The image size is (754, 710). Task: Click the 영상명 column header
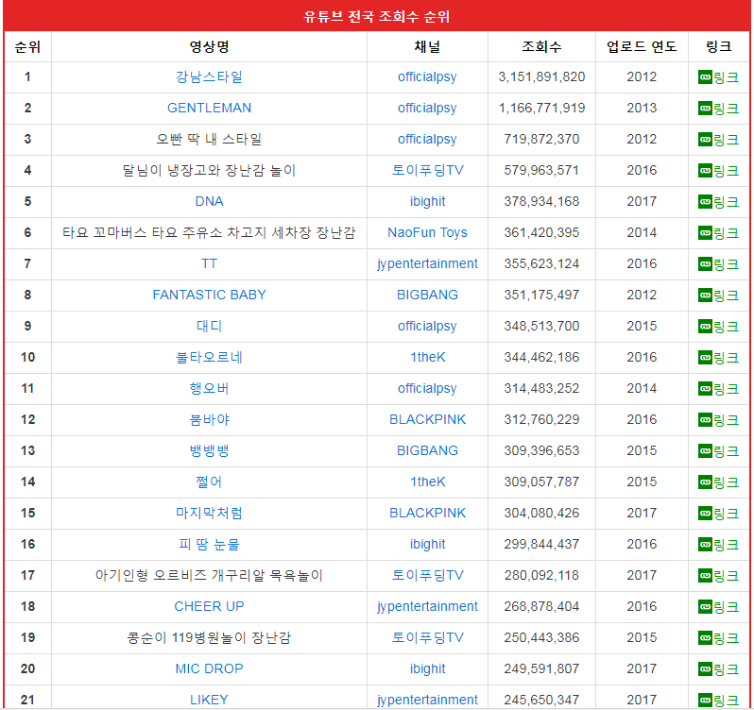(x=209, y=46)
